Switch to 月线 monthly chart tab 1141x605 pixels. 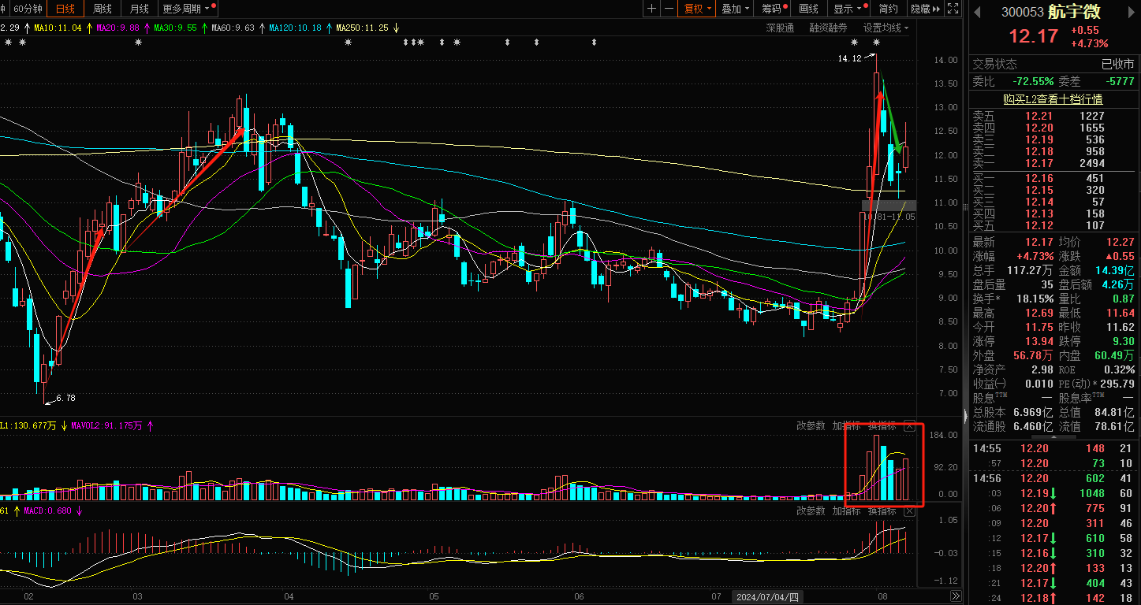139,9
